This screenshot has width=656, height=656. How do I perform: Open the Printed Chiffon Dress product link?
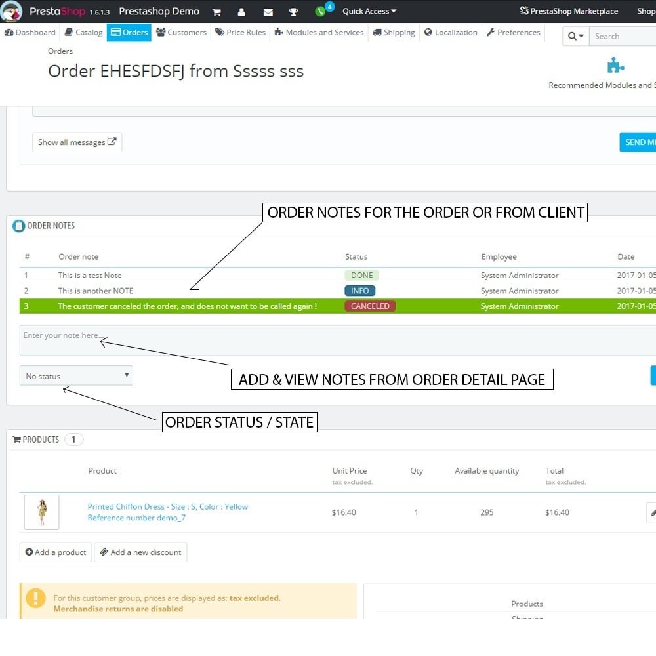click(168, 507)
